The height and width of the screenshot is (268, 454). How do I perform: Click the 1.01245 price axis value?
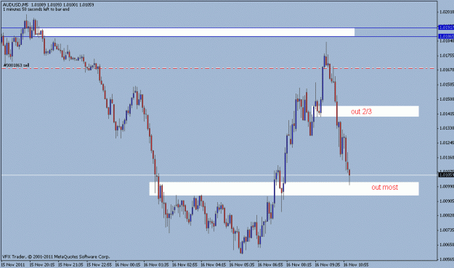click(x=447, y=143)
